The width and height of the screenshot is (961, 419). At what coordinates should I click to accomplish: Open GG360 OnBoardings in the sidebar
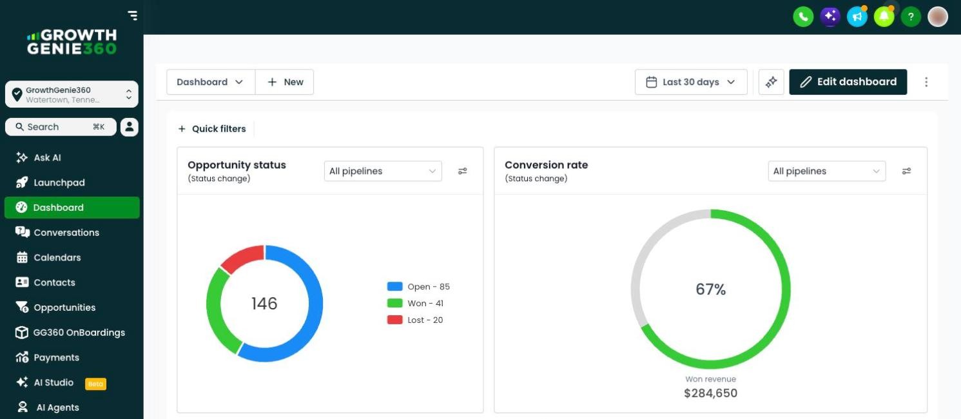[72, 333]
